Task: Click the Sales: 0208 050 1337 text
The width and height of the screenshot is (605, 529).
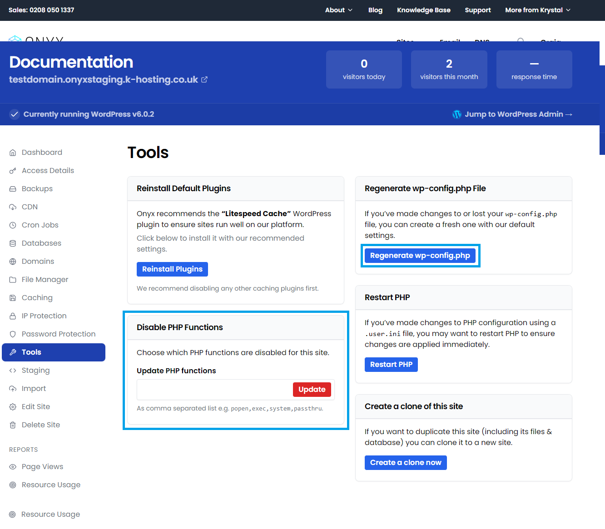Action: [41, 10]
